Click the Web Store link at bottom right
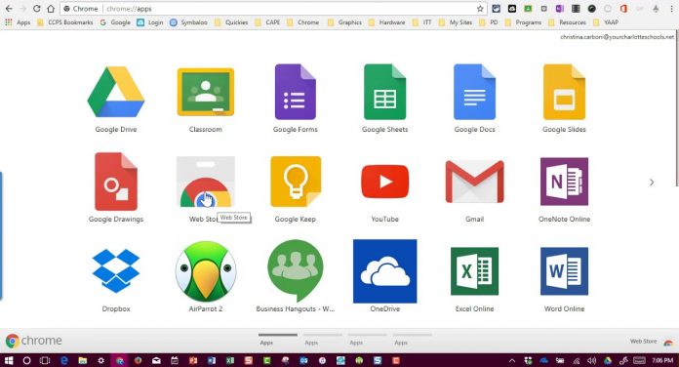 652,342
